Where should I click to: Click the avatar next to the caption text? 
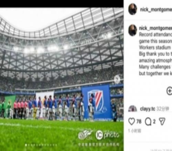pyautogui.click(x=133, y=30)
